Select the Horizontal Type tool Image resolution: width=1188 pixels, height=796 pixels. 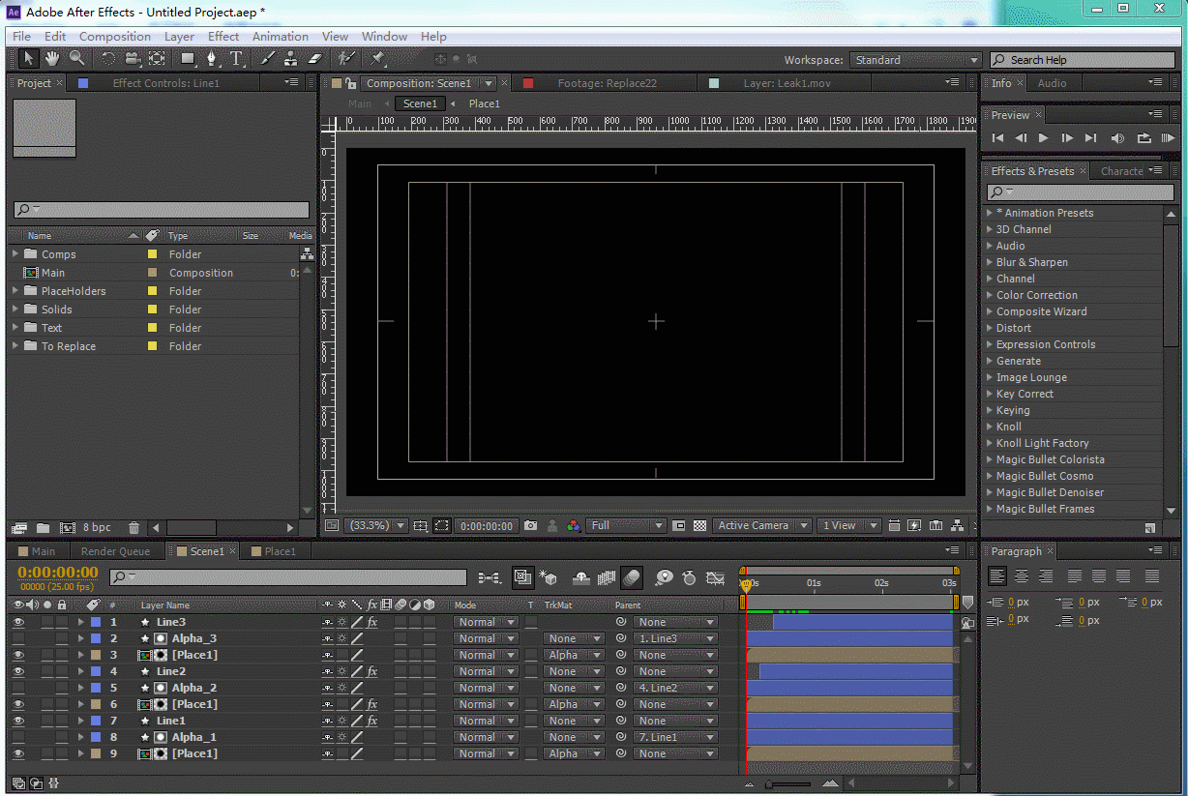[236, 59]
